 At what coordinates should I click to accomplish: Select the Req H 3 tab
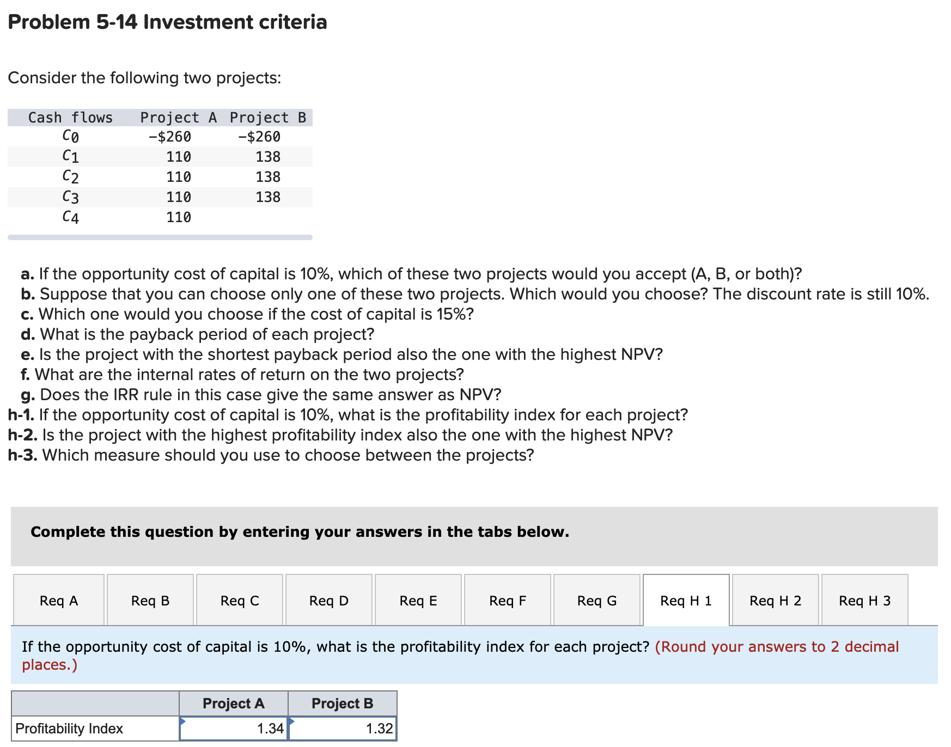click(x=864, y=600)
